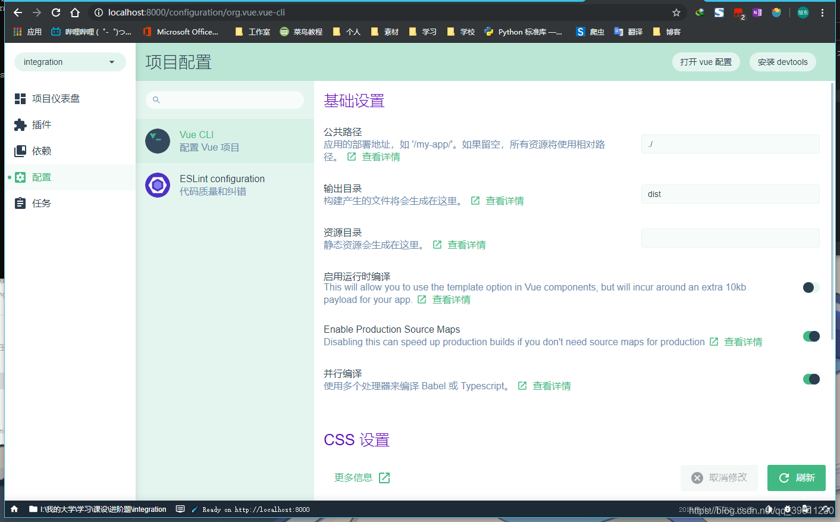Open 查看详情 link for Production Source Maps
Screen dimensions: 840x522
tap(736, 342)
